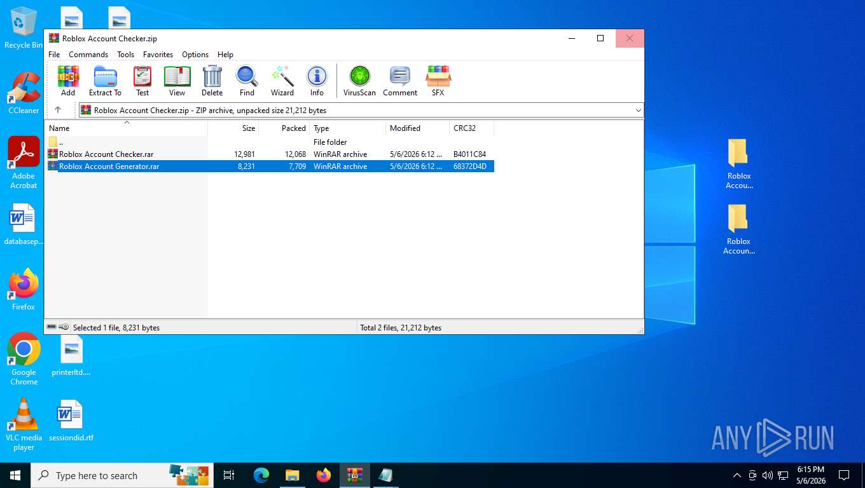Viewport: 865px width, 488px height.
Task: Click the CRC32 value B4011C84
Action: (469, 154)
